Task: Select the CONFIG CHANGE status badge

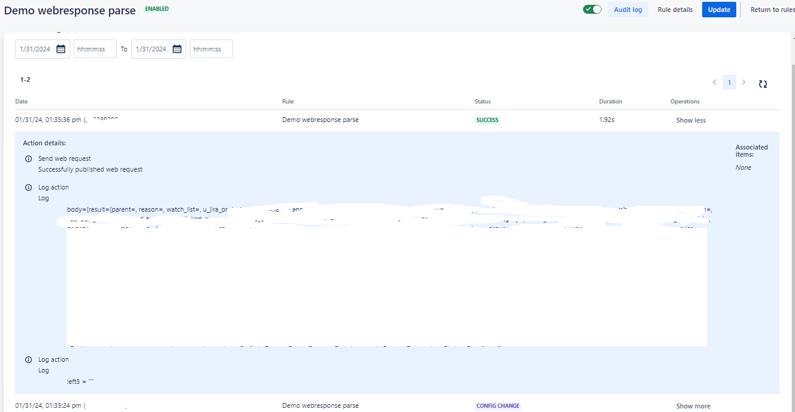Action: pos(498,406)
